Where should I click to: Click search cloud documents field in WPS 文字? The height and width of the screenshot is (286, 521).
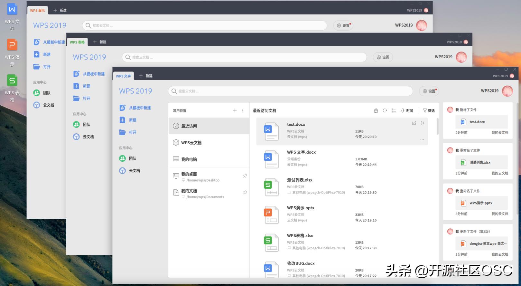click(290, 91)
